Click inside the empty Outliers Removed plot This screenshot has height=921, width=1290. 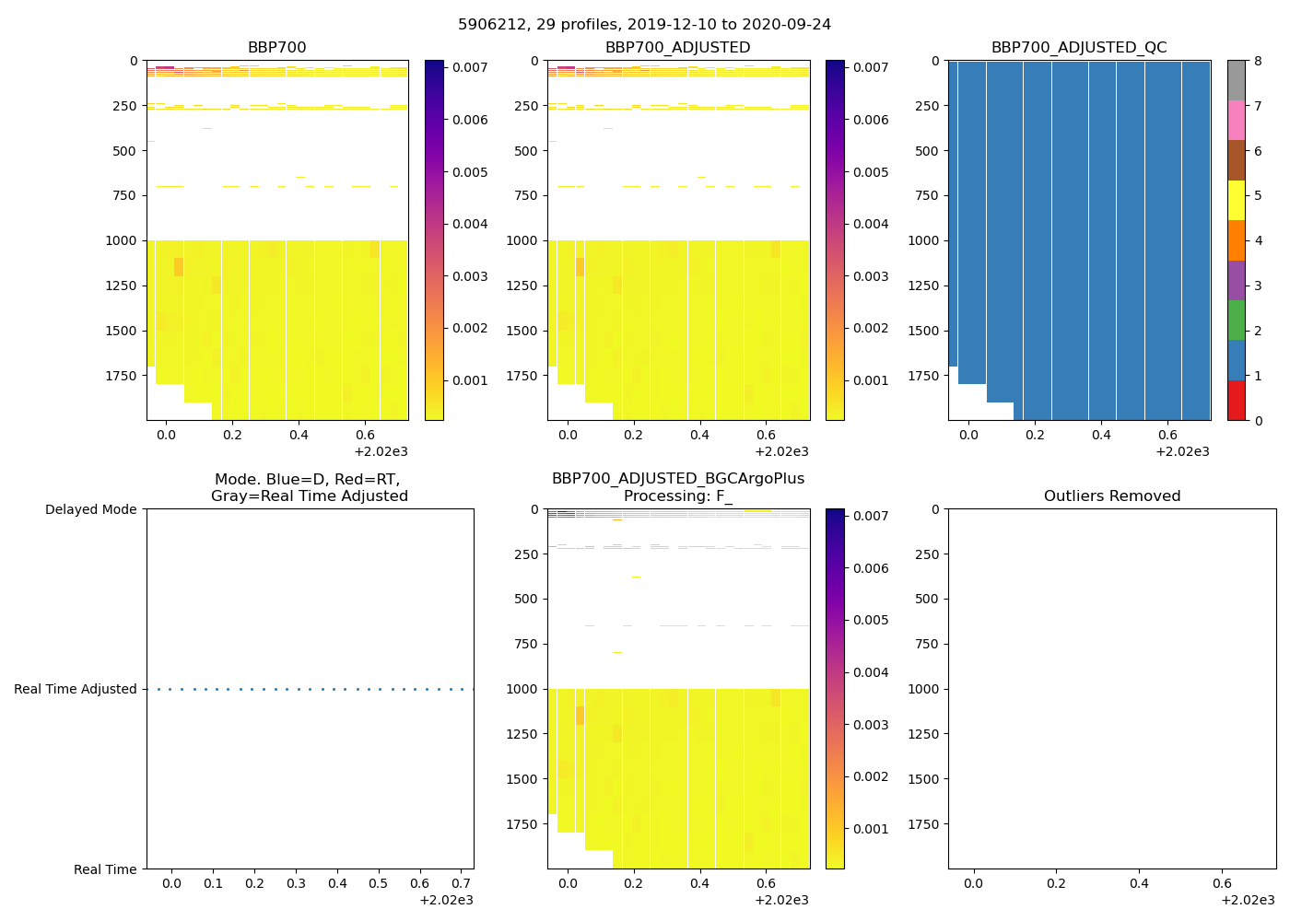click(x=1111, y=689)
